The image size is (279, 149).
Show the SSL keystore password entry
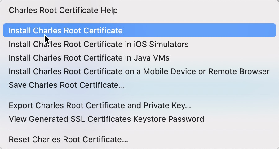(x=106, y=119)
